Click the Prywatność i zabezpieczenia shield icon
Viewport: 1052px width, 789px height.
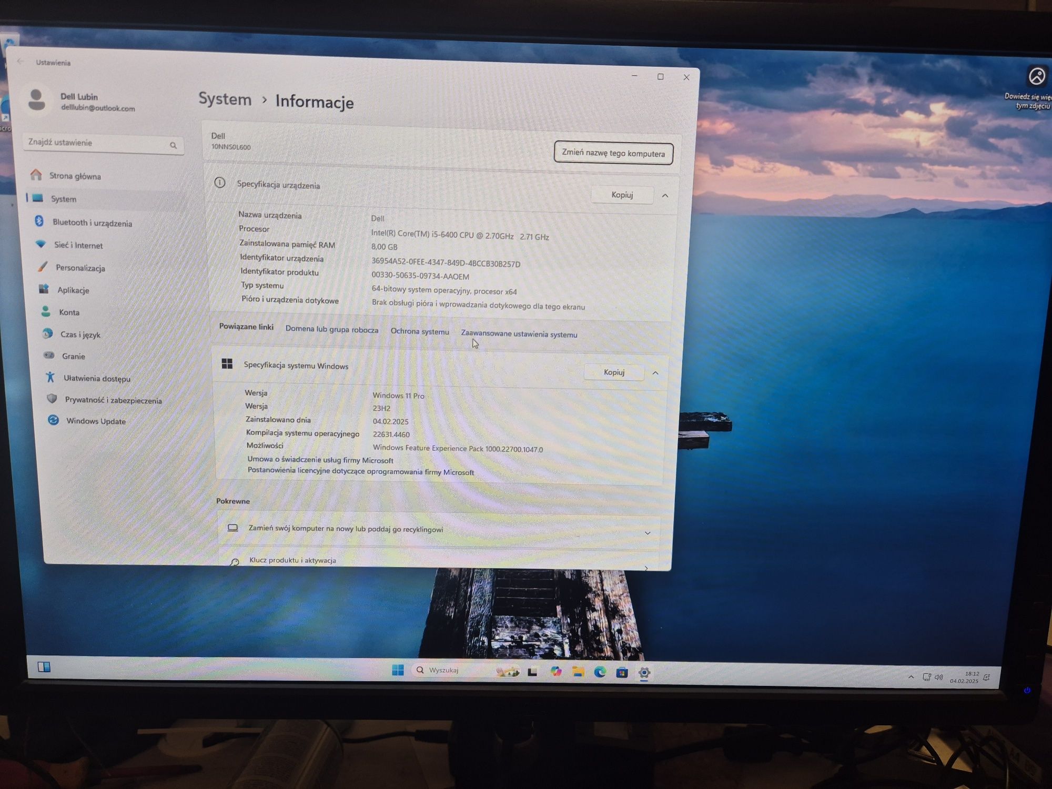point(52,399)
